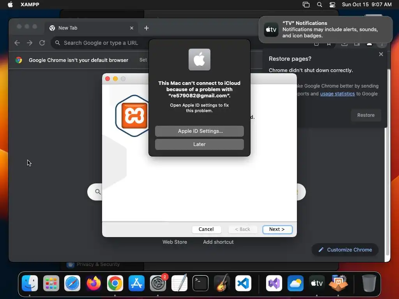Open usage statistics link in Chrome
Image resolution: width=399 pixels, height=299 pixels.
point(337,94)
